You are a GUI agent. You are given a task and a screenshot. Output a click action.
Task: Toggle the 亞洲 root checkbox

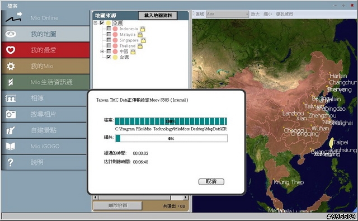(102, 23)
